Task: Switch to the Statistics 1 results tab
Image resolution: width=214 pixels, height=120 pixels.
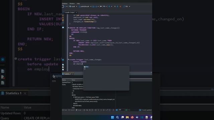Action: point(68,74)
